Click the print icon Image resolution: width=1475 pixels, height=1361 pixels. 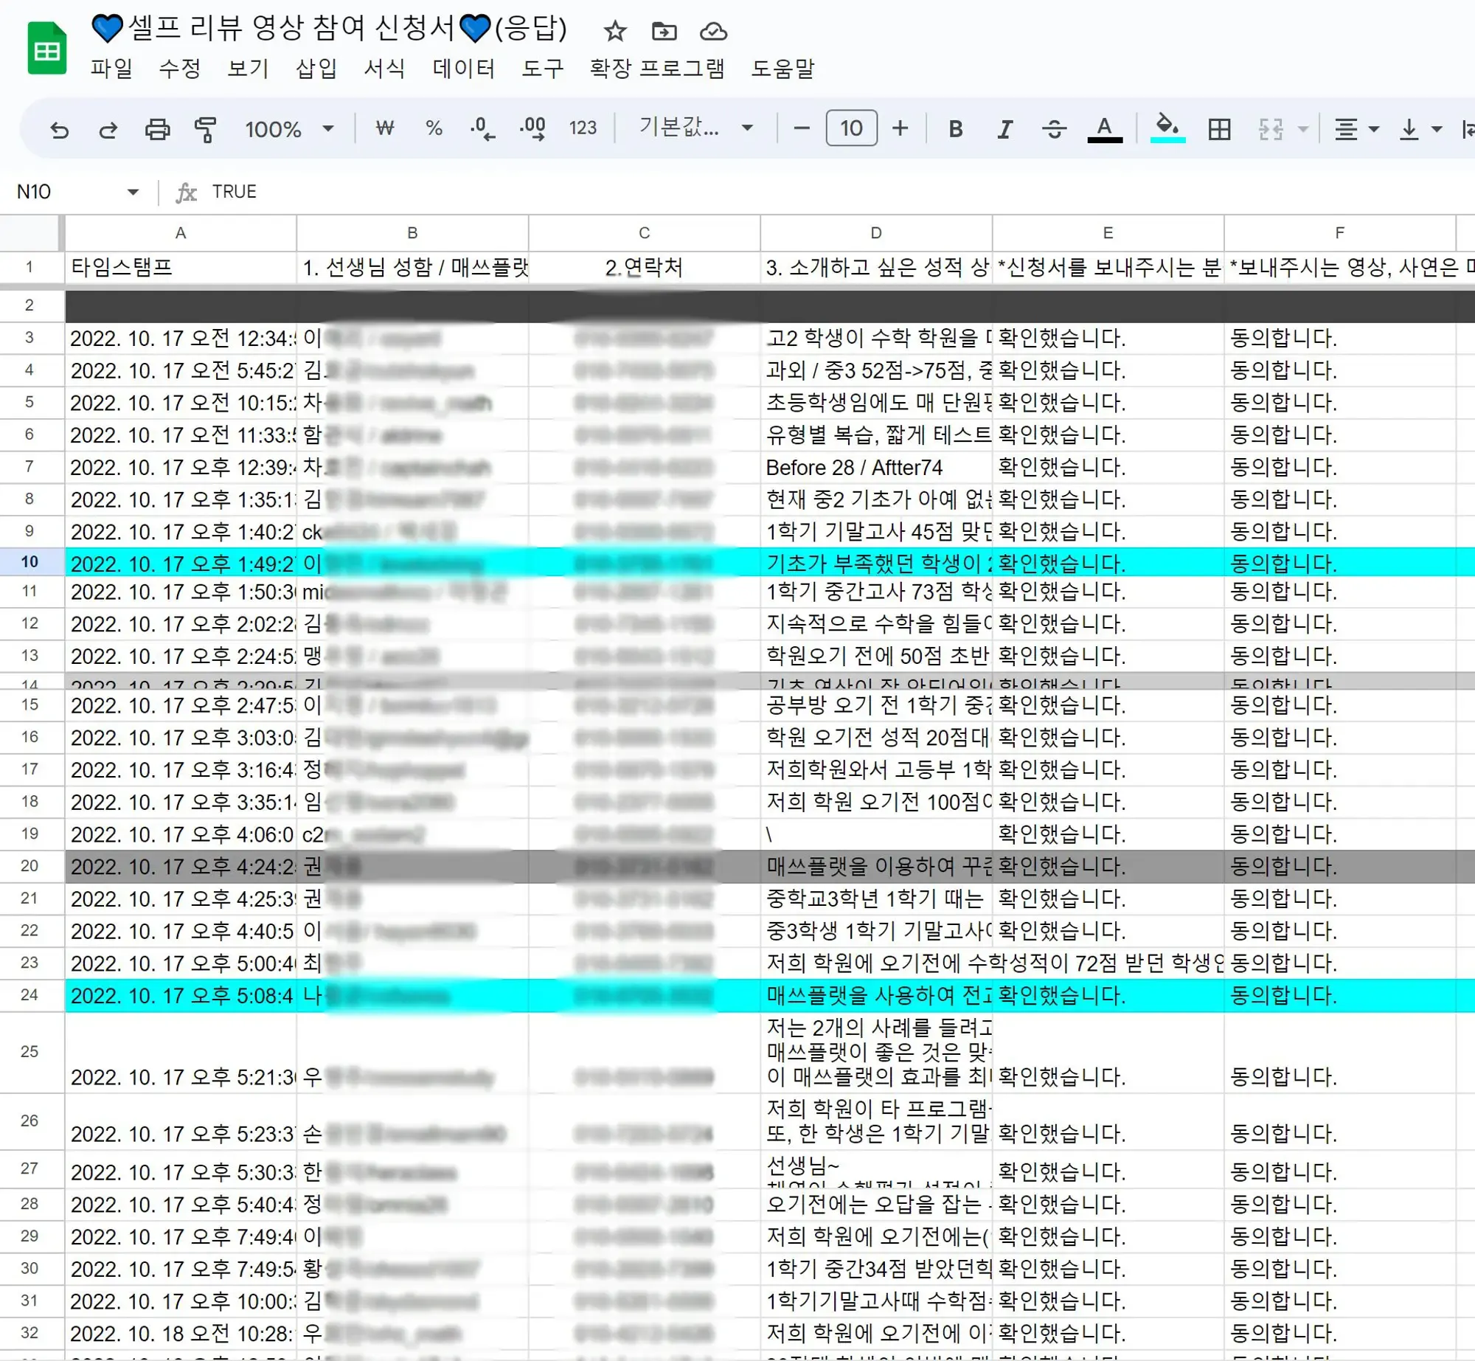(x=157, y=129)
